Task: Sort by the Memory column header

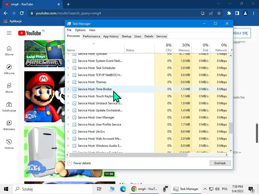Action: point(182,47)
